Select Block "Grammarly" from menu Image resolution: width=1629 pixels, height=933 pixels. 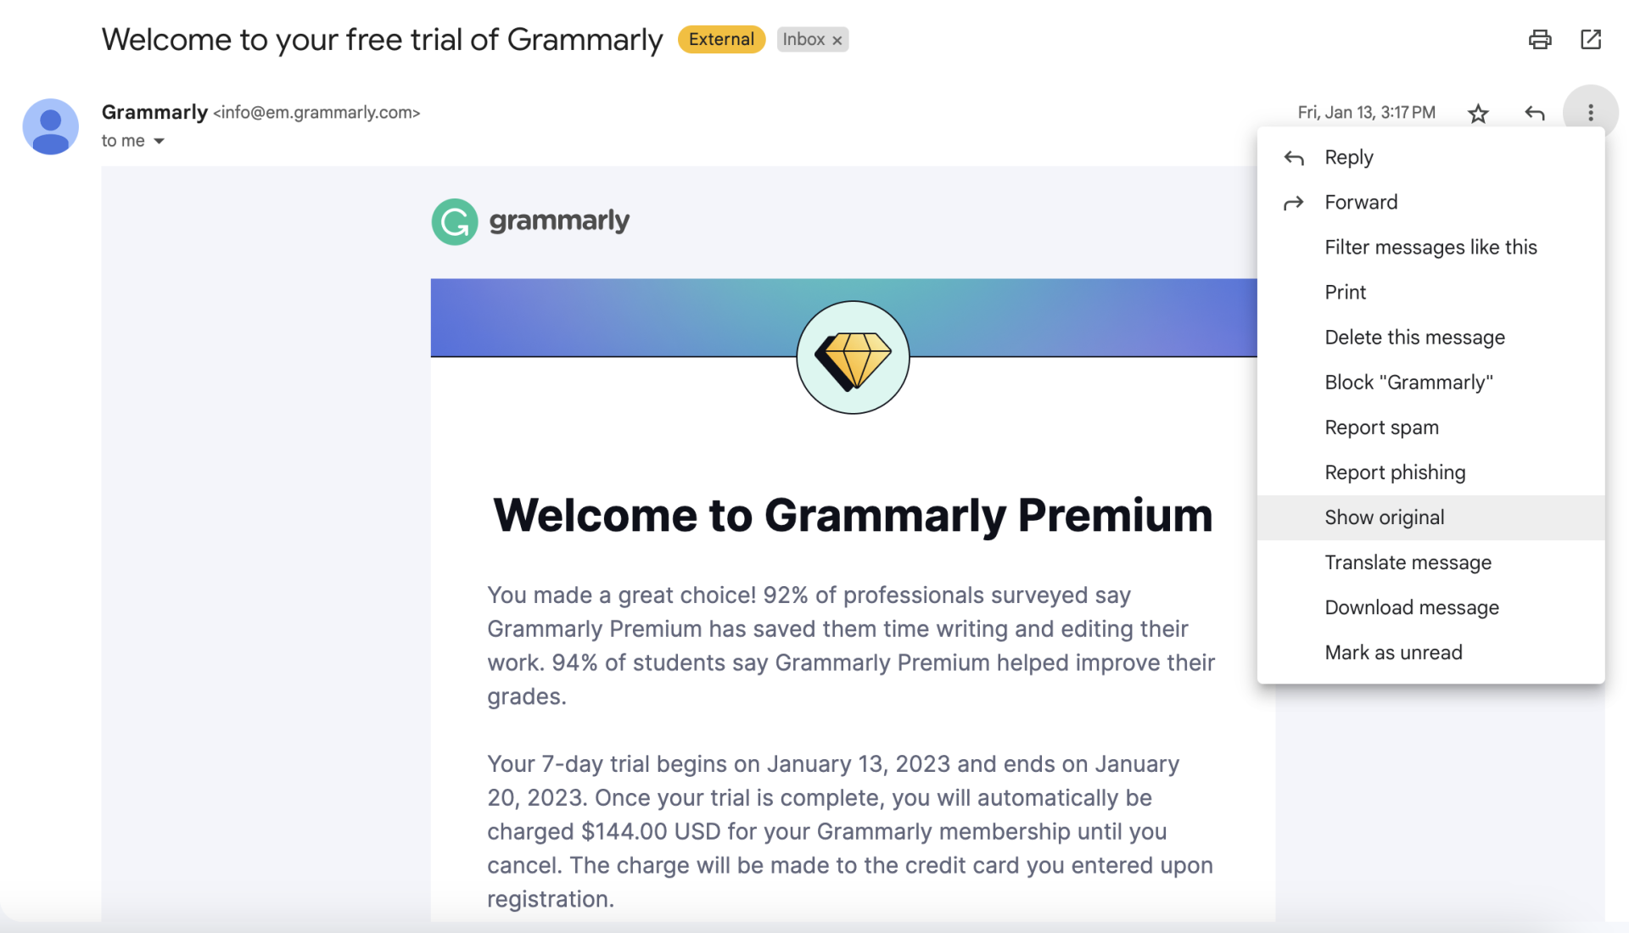1408,382
